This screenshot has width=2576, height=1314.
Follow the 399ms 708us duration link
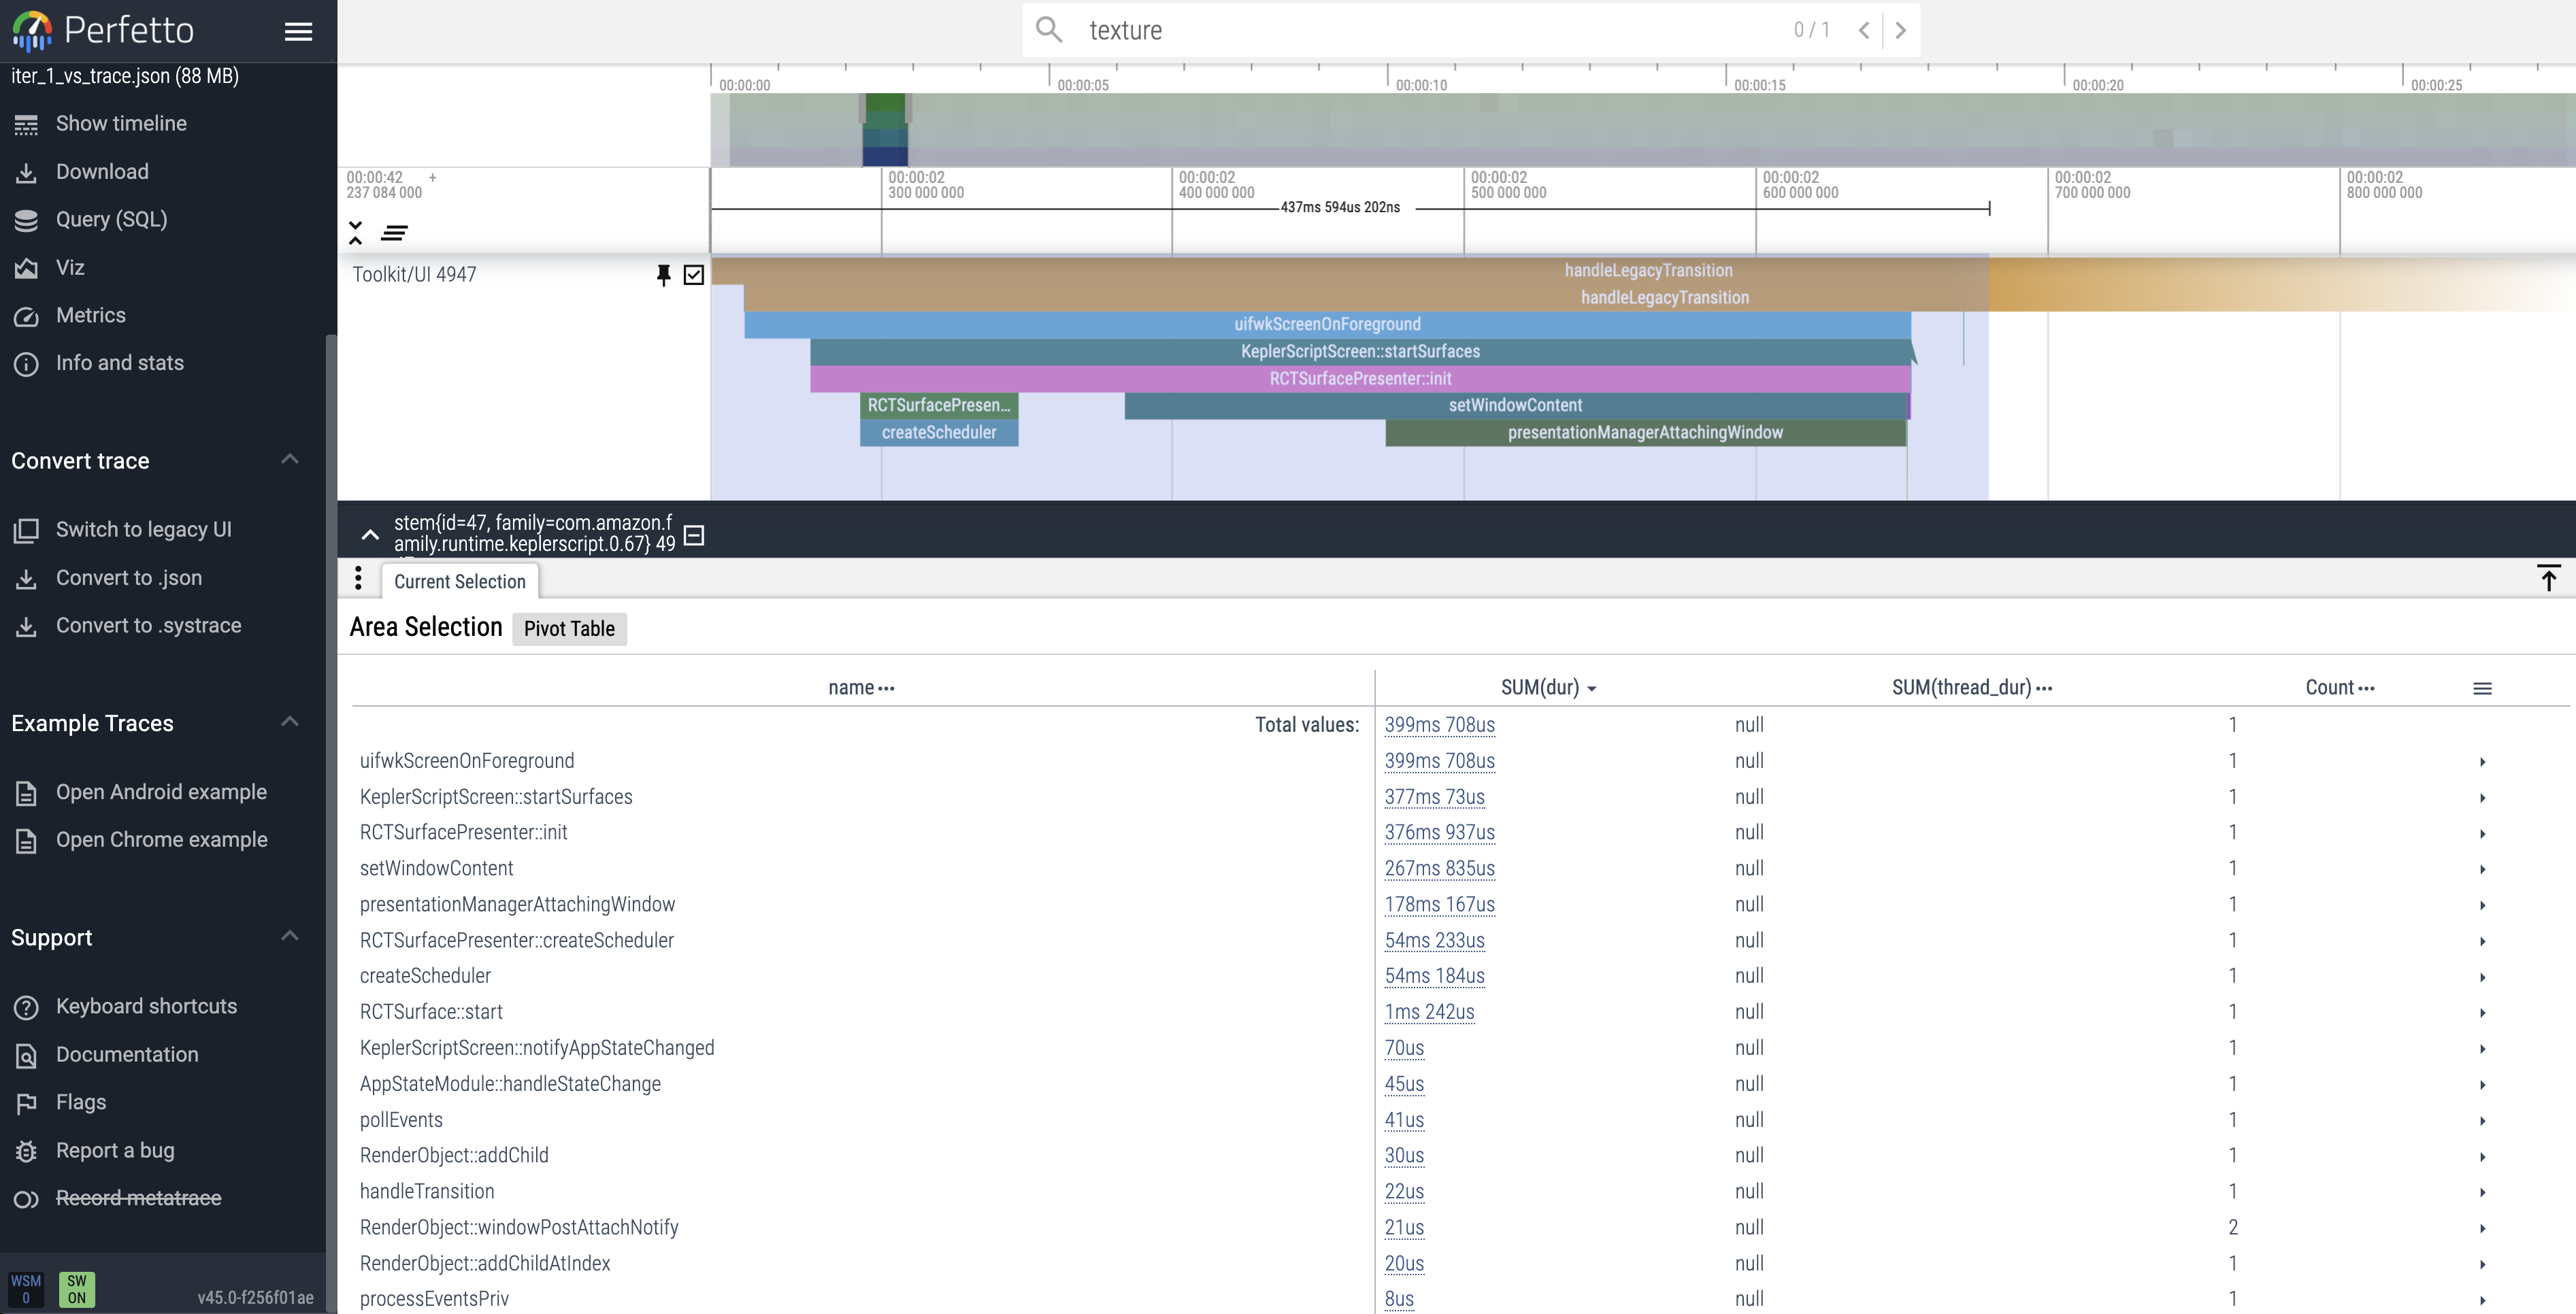(x=1440, y=724)
